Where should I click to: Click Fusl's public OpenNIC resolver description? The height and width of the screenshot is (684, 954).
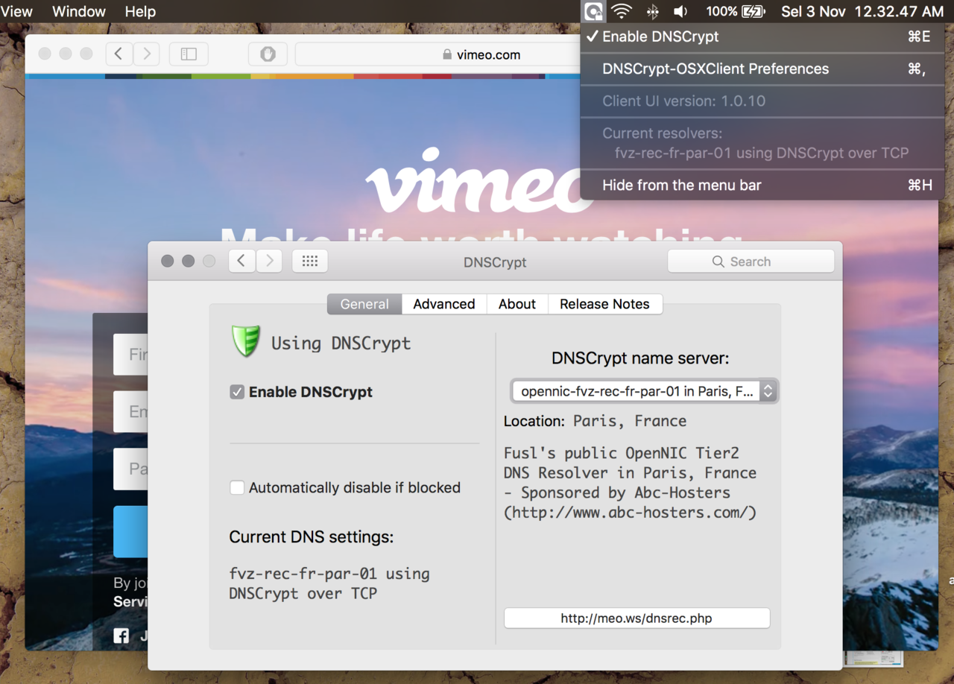click(x=631, y=483)
